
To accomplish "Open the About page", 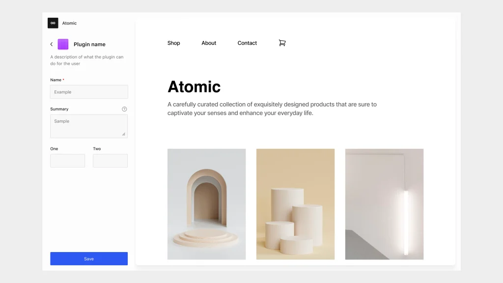I will pyautogui.click(x=209, y=43).
